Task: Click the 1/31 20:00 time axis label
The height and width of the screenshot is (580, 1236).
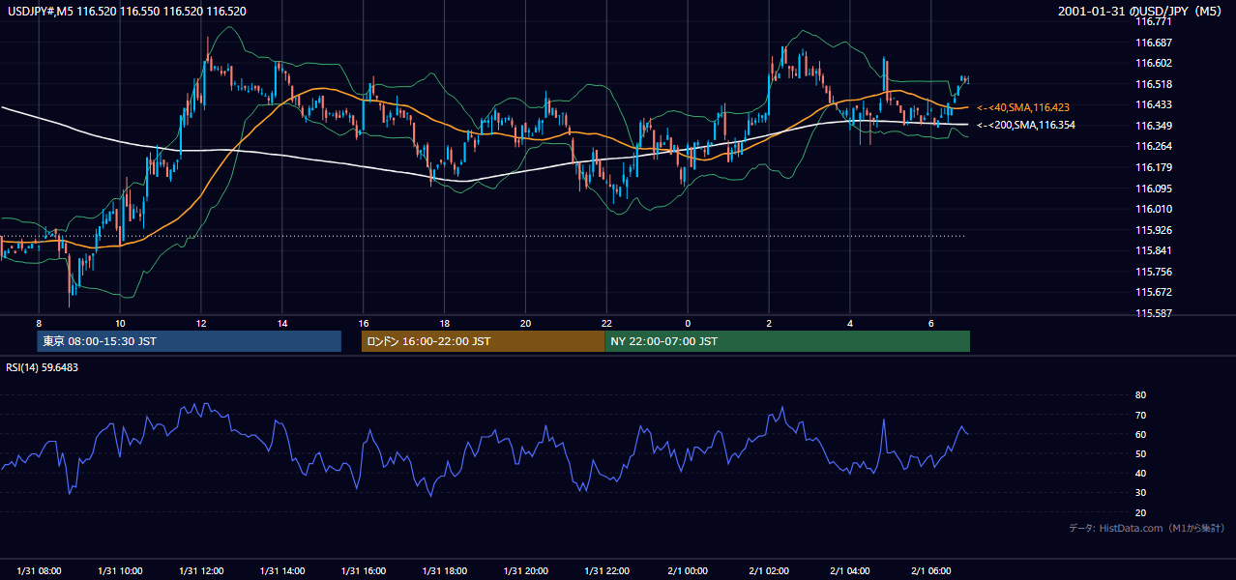Action: [526, 571]
